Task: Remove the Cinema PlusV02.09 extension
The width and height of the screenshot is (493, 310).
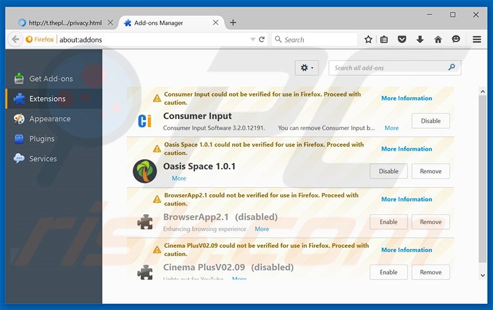Action: (x=431, y=273)
